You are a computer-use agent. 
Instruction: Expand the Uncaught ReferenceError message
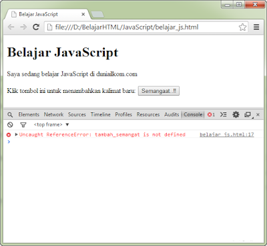(16, 134)
